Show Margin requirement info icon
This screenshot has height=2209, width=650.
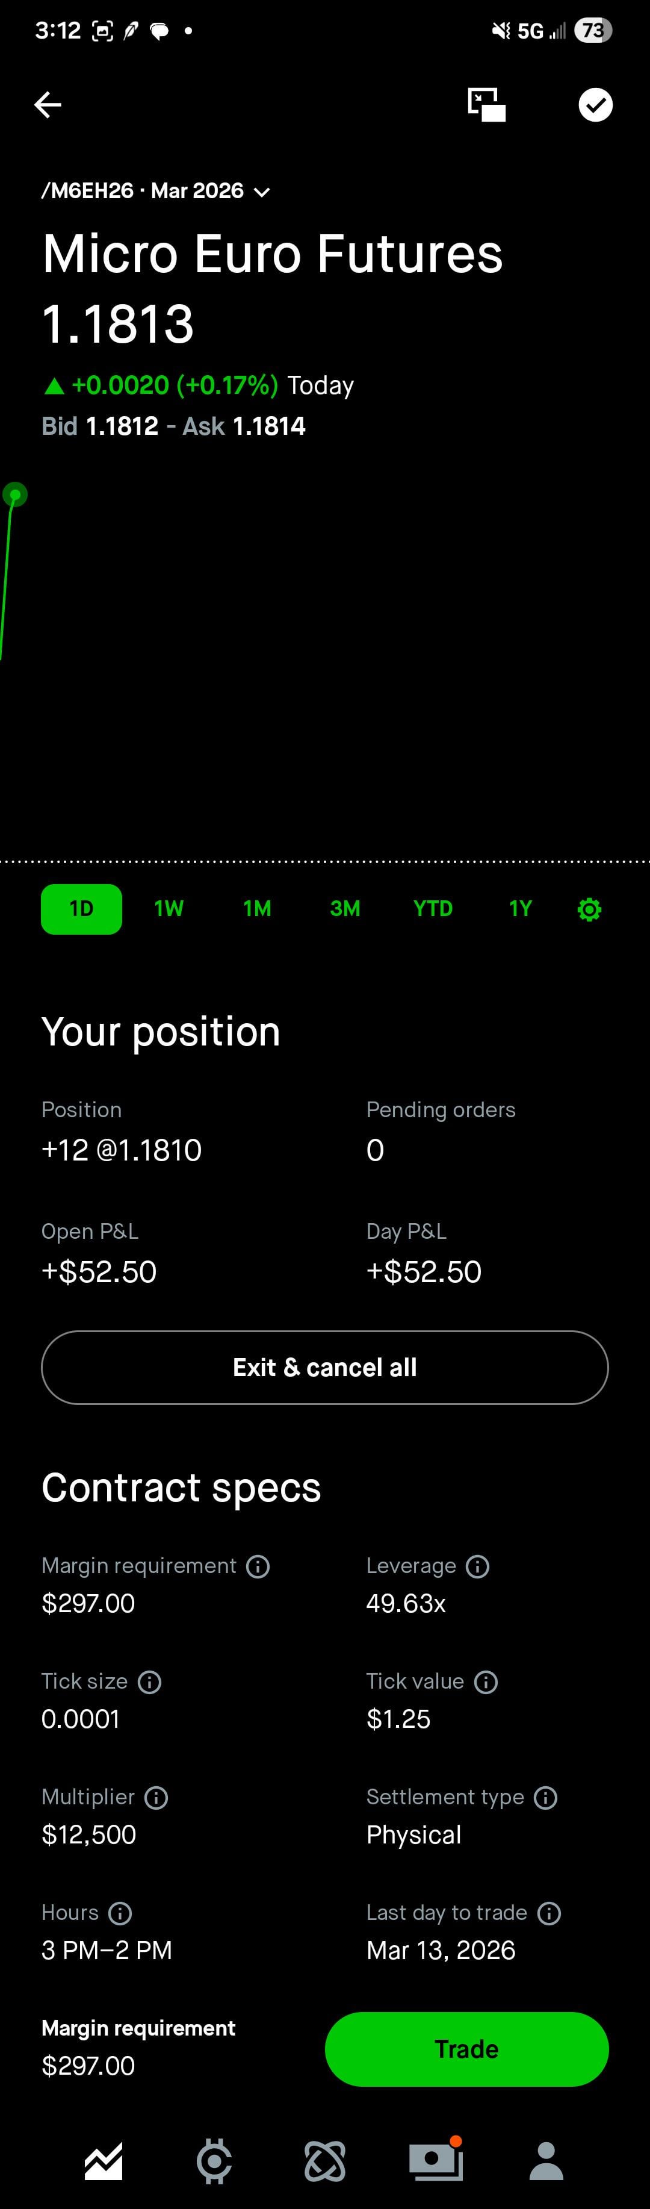pos(258,1566)
